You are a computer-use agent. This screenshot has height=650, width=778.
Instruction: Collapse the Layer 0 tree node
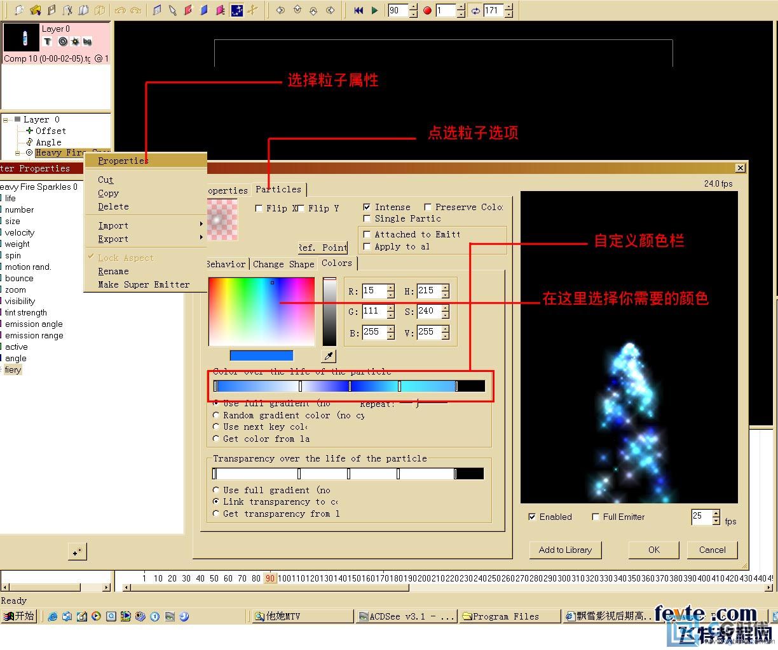pyautogui.click(x=5, y=119)
